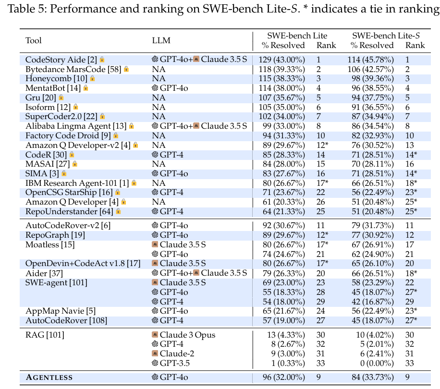Click the lock icon beside MentatBot [14]

pos(86,88)
